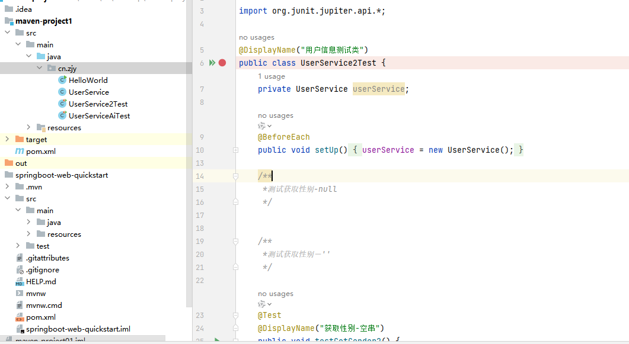The width and height of the screenshot is (629, 344).
Task: Click the run test gutter icon at line 6
Action: 212,63
